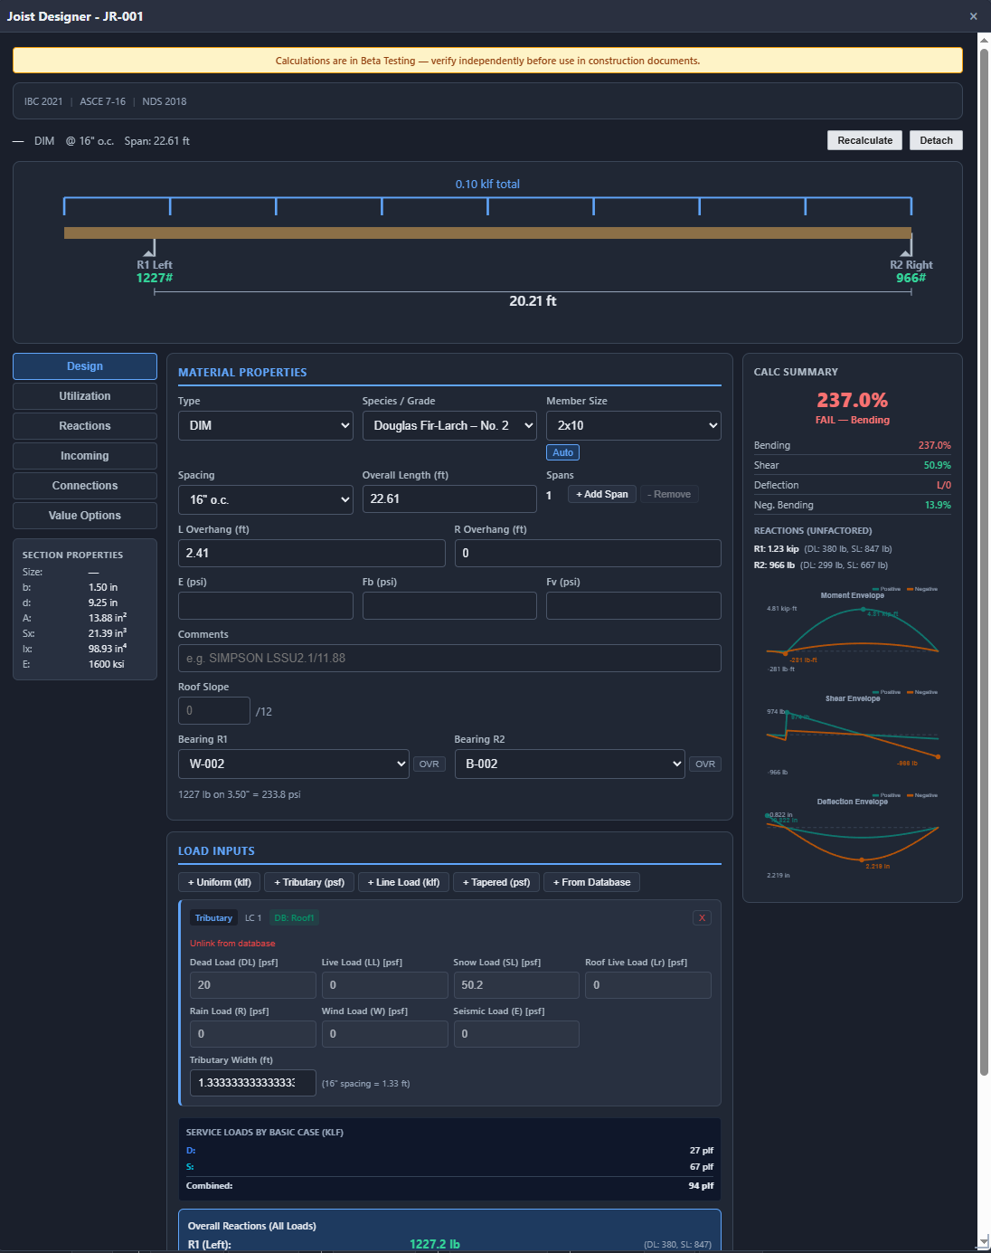Toggle OVR override for Bearing R2
This screenshot has height=1253, width=991.
coord(705,764)
